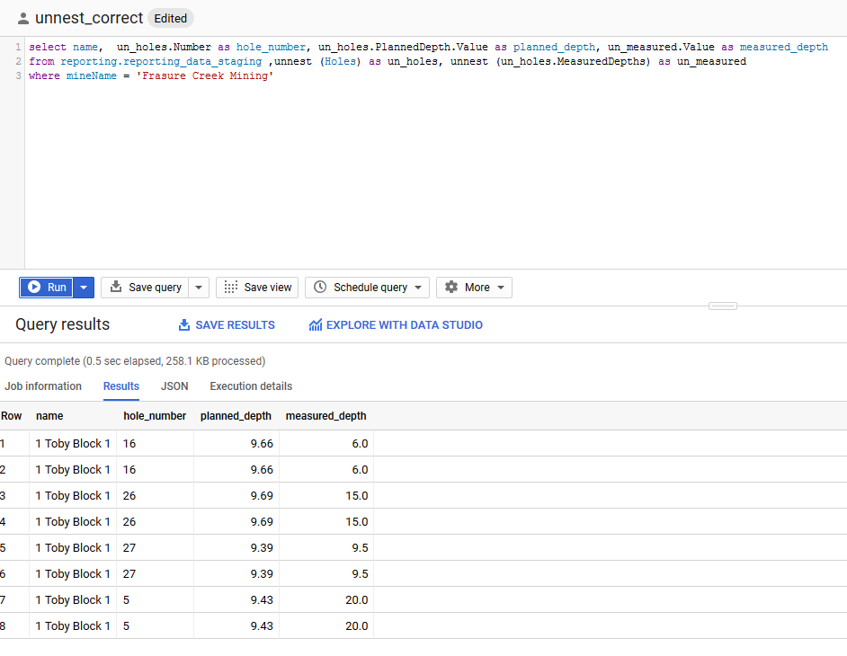The height and width of the screenshot is (656, 847).
Task: Click the download icon beside SAVE RESULTS
Action: pos(184,325)
